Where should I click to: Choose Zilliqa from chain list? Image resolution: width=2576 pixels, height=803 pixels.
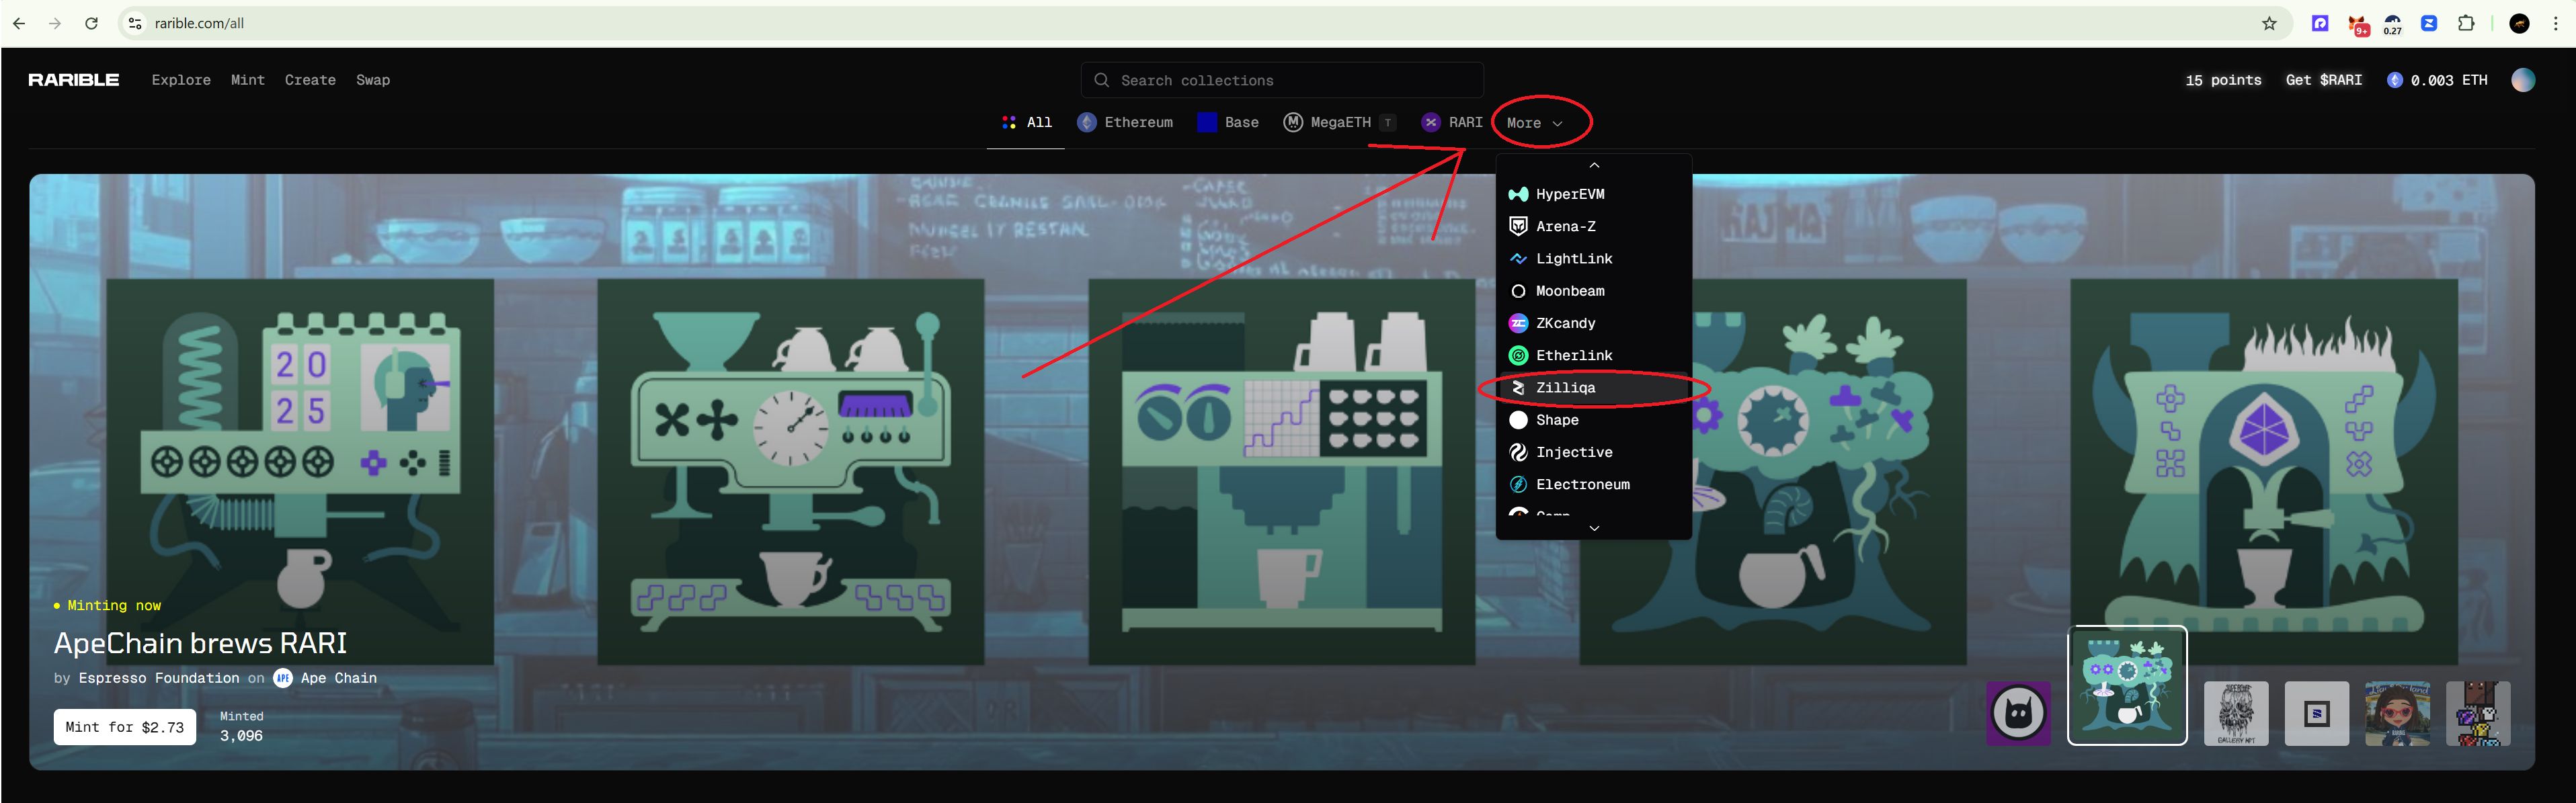pos(1565,388)
